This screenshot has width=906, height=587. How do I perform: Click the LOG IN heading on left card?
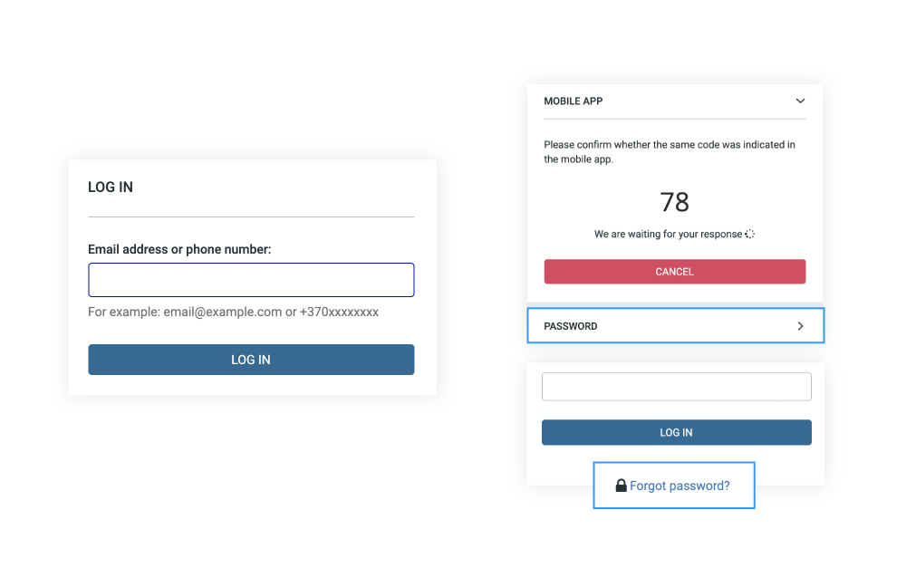point(111,188)
